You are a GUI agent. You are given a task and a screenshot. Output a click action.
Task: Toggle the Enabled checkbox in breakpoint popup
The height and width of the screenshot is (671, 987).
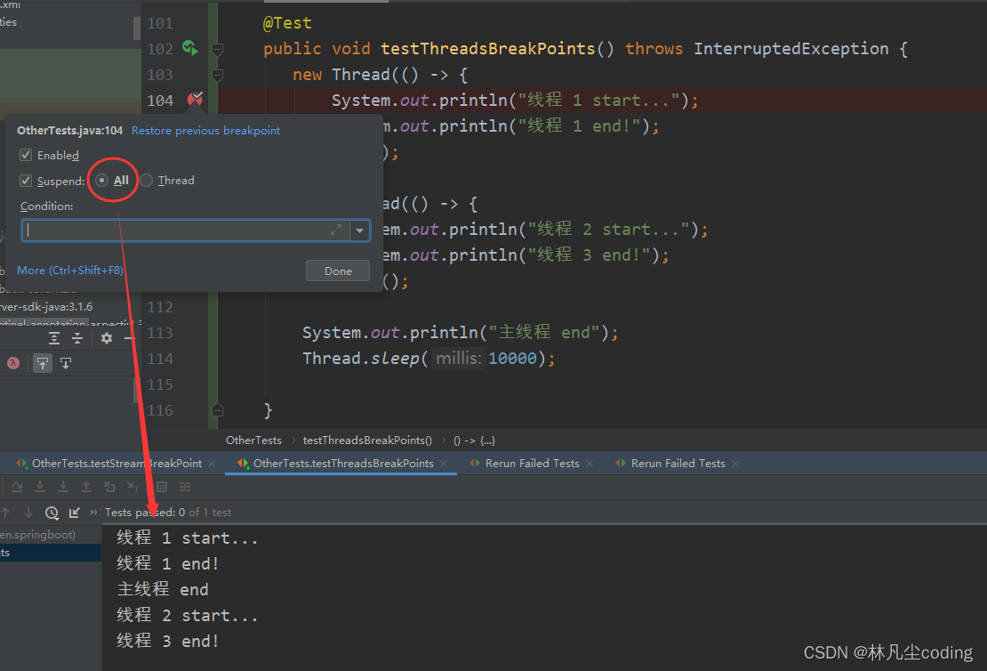(26, 155)
